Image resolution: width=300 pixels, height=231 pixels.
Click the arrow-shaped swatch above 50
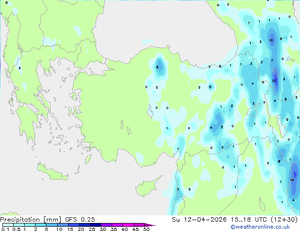click(x=150, y=225)
